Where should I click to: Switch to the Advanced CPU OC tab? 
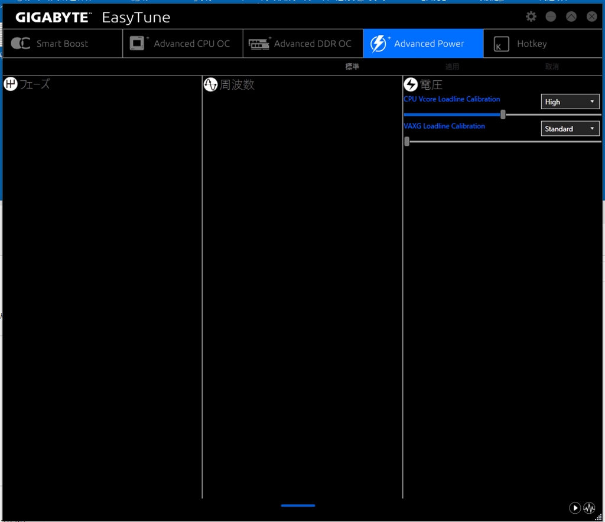click(x=183, y=44)
